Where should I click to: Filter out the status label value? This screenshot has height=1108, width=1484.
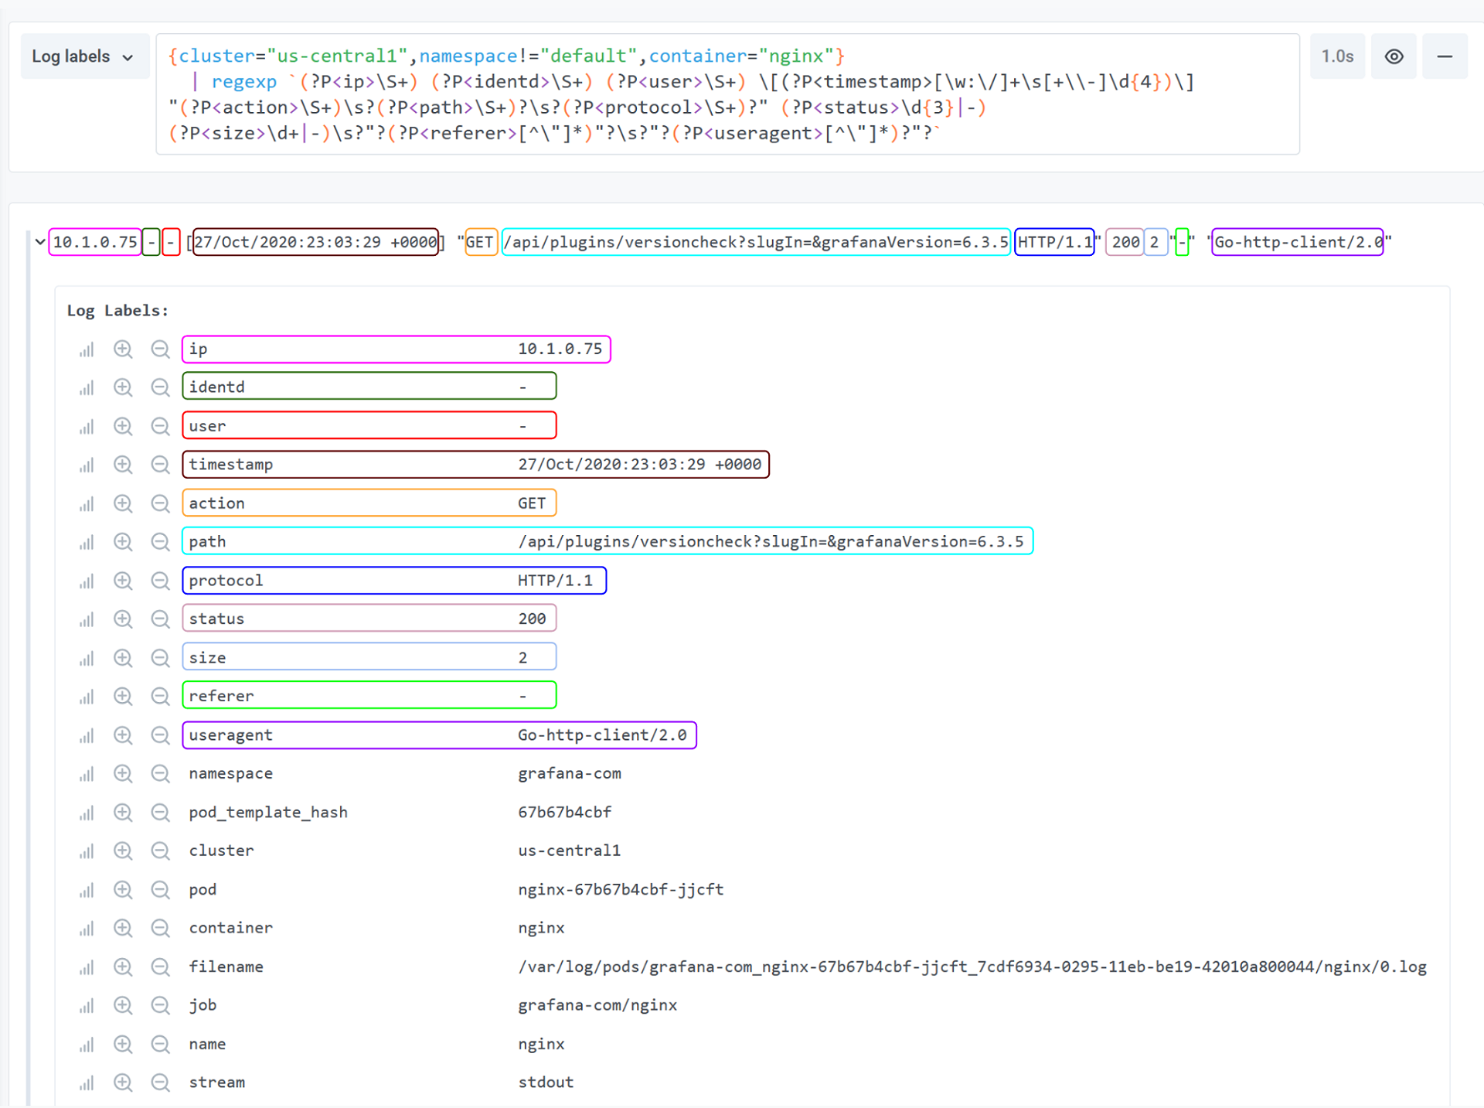(x=161, y=619)
